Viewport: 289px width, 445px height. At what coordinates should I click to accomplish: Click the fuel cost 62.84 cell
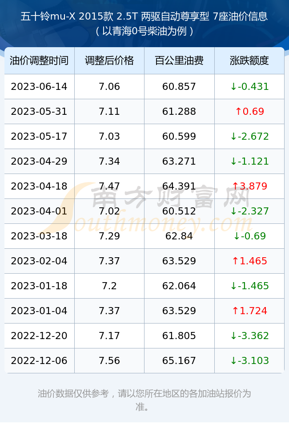tap(179, 236)
